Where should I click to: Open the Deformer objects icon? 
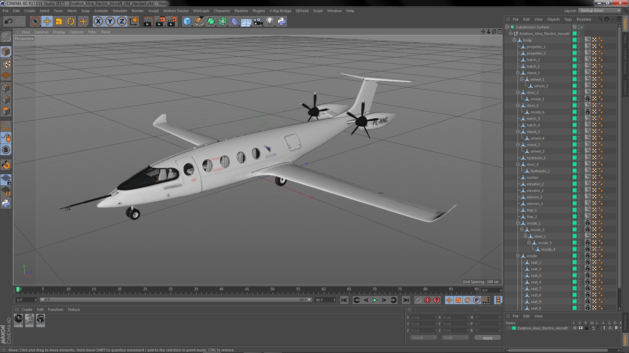(x=235, y=22)
